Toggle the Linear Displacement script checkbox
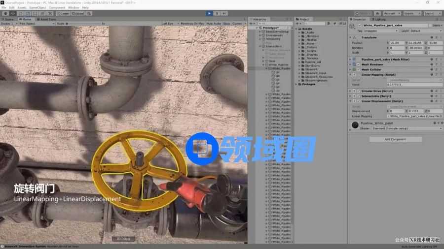This screenshot has width=444, height=249. [x=359, y=101]
